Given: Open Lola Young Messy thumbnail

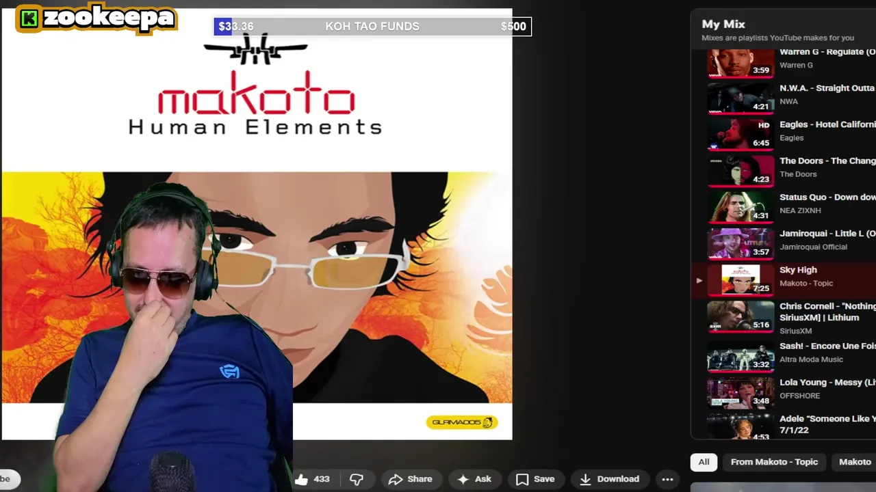Looking at the screenshot, I should pos(740,393).
